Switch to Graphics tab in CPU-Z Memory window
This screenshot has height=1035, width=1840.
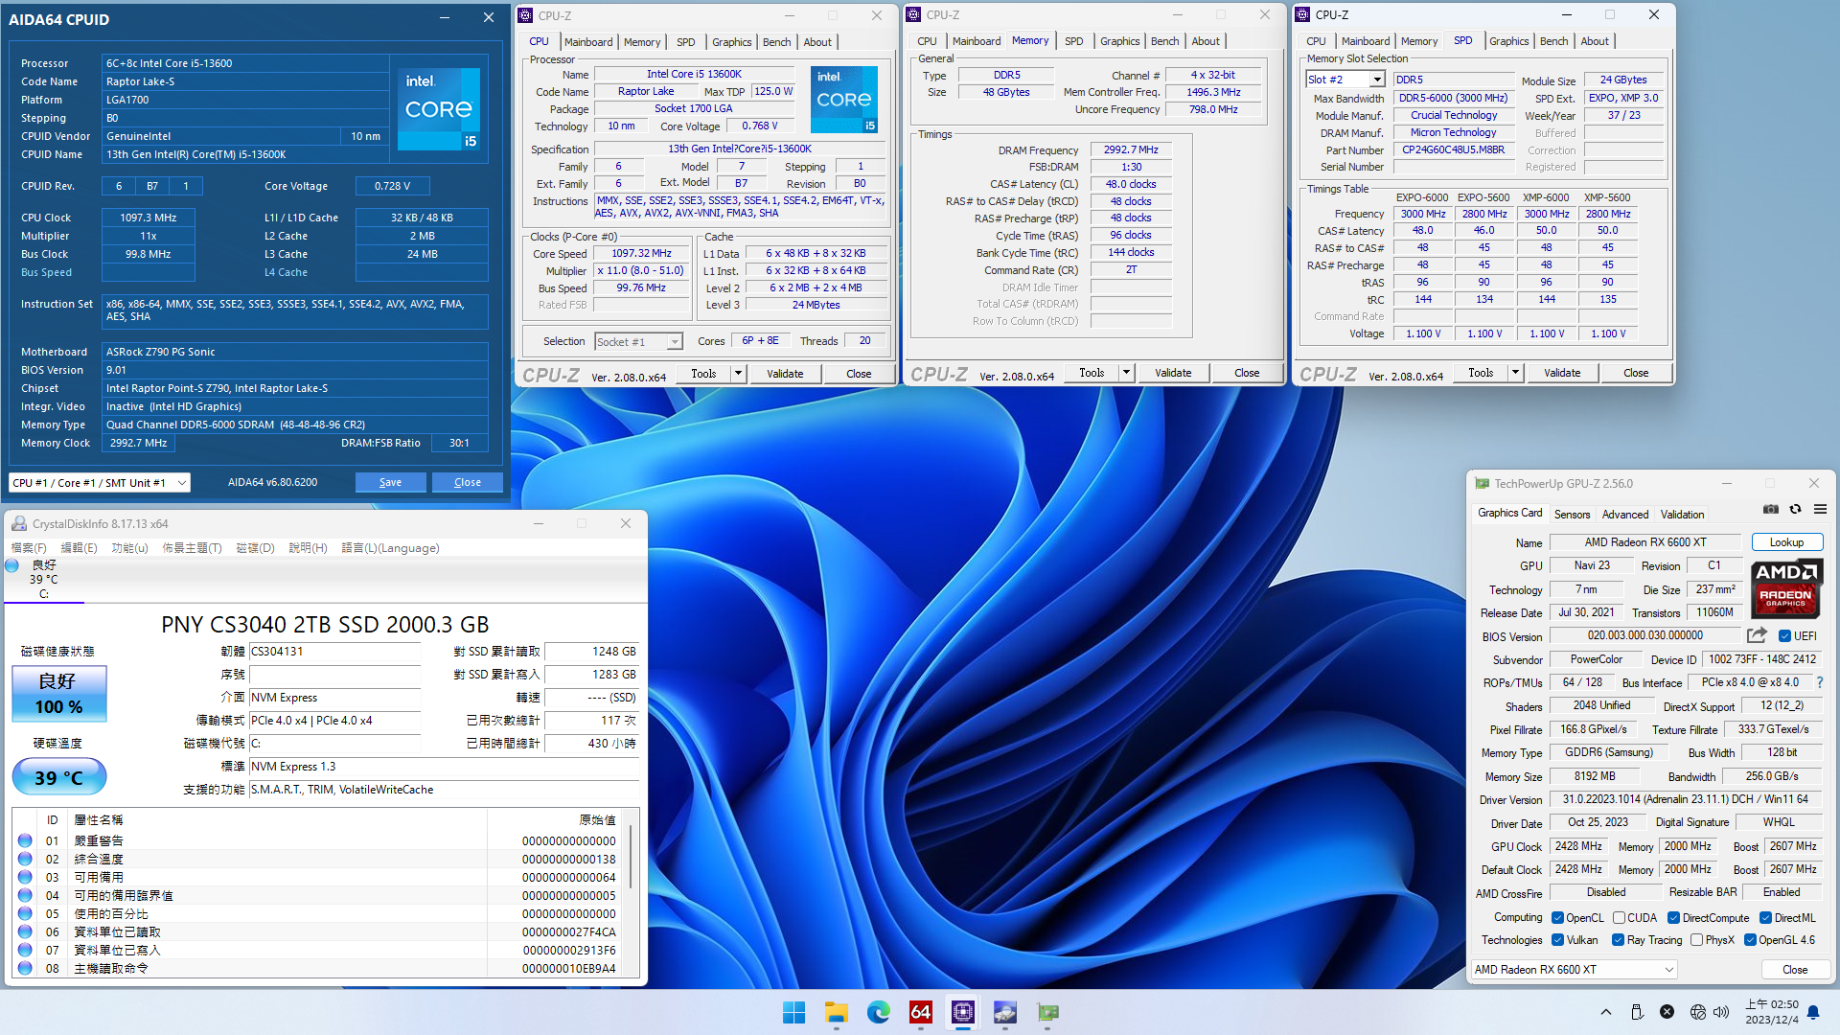click(1119, 41)
